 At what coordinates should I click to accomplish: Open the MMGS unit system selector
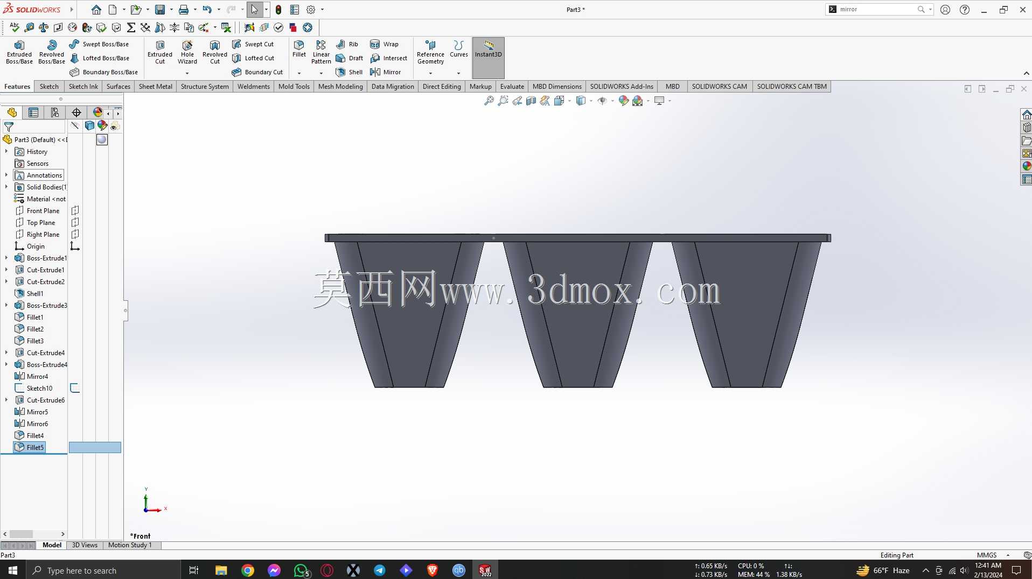pos(993,555)
